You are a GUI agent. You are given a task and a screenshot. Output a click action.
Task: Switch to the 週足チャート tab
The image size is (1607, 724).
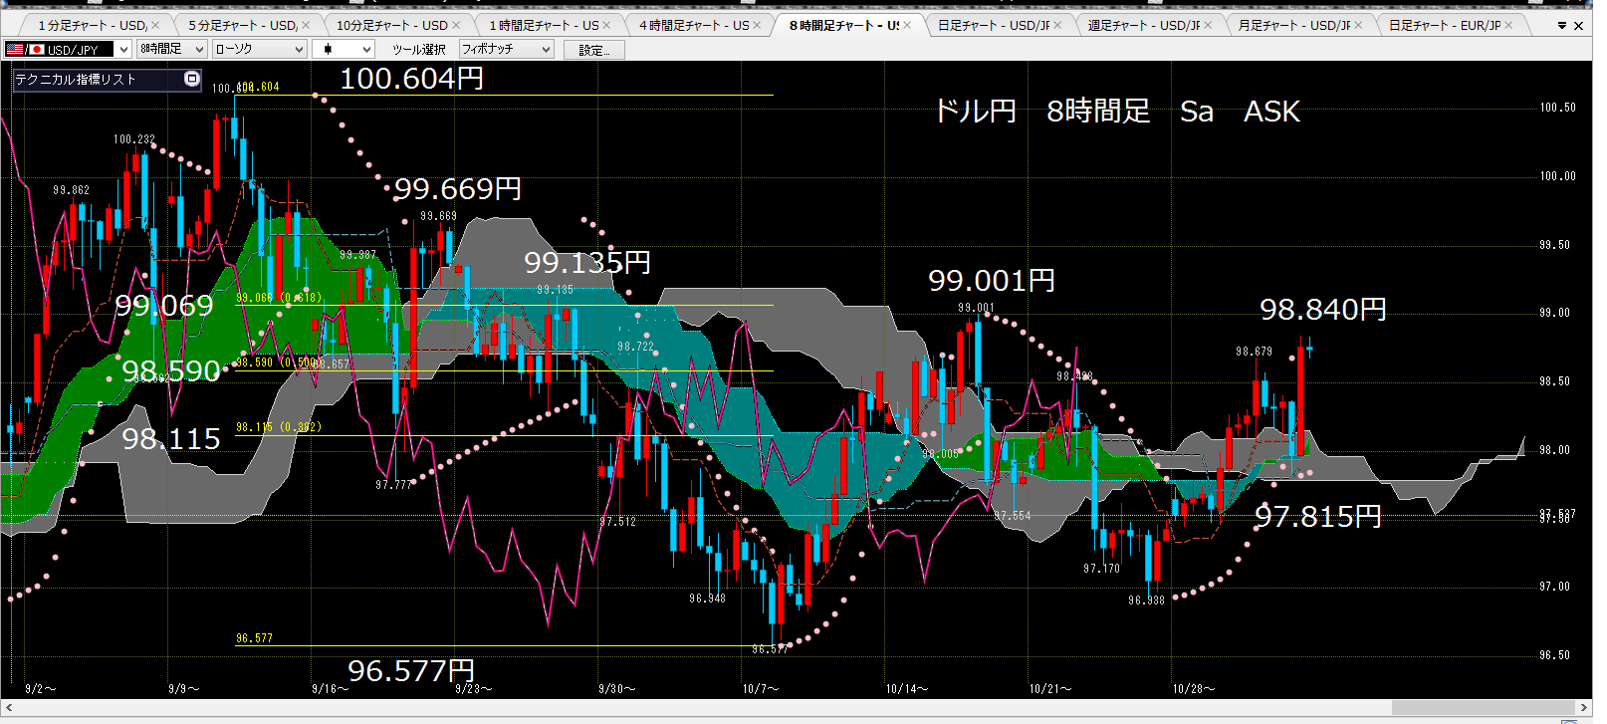click(x=1144, y=26)
